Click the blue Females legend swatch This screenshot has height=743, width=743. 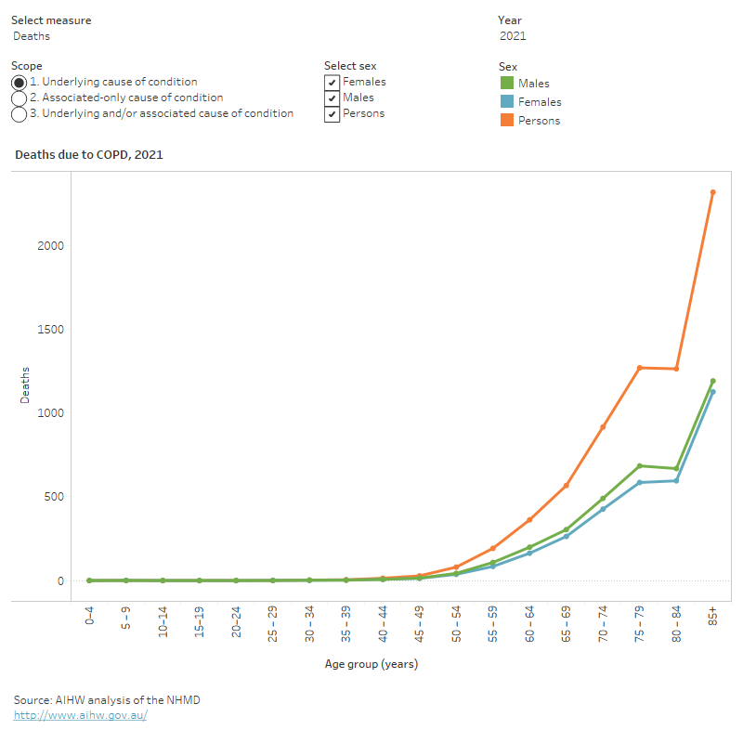[506, 102]
